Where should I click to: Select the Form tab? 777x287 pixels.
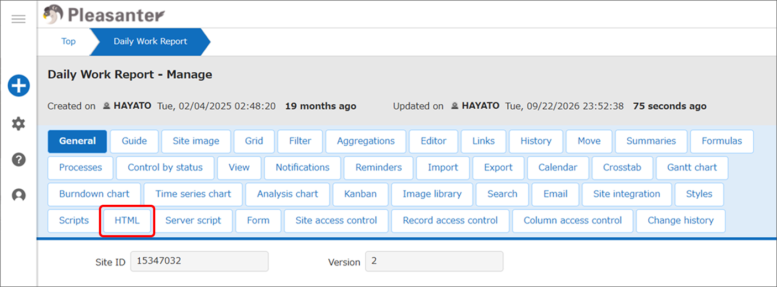(258, 221)
